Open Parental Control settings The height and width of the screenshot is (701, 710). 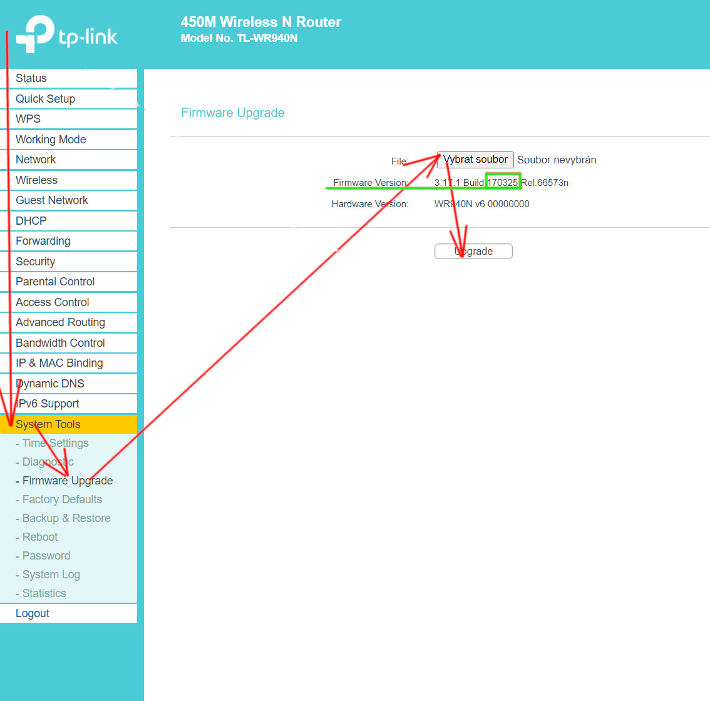click(55, 282)
